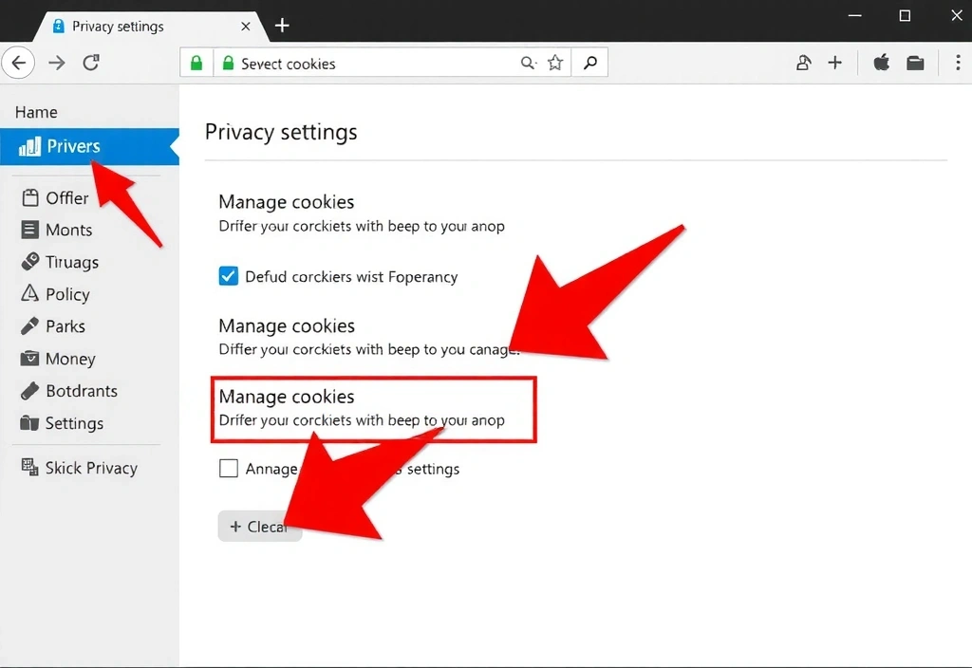Expand the user profile menu

coord(803,63)
